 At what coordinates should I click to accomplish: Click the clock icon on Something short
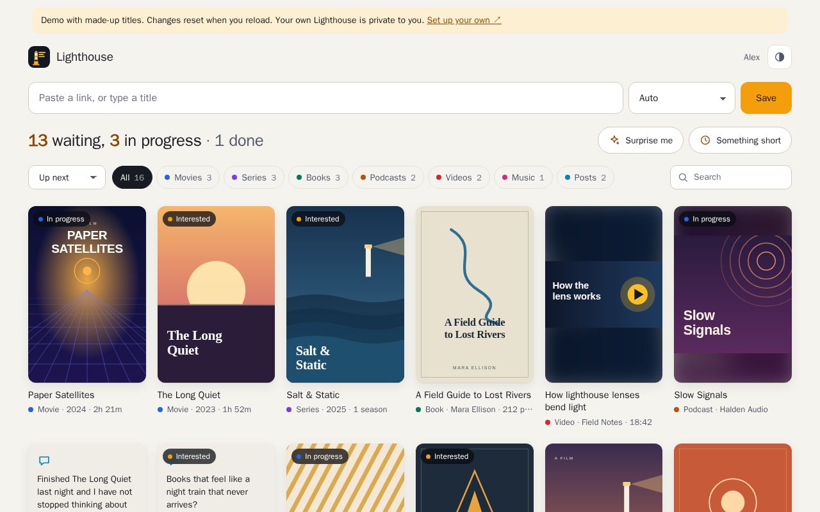click(705, 140)
